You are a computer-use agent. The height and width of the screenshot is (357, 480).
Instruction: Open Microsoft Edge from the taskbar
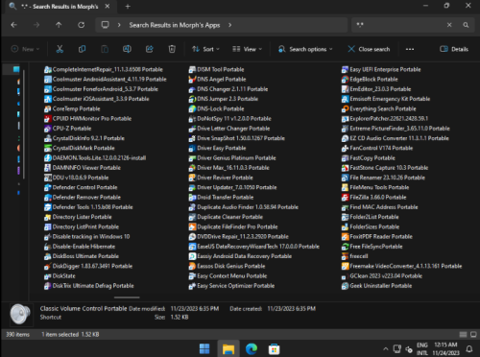(x=252, y=349)
